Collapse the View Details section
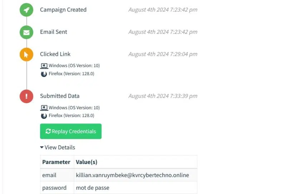Screen dimensions: 286x194 (58, 147)
